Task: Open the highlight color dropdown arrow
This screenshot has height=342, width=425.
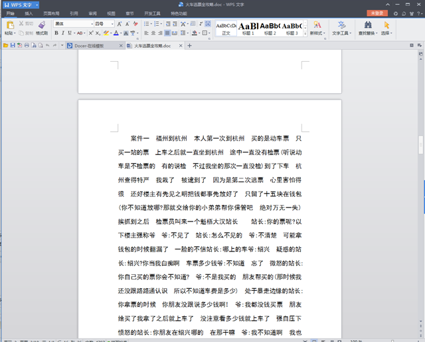Action: (x=111, y=33)
